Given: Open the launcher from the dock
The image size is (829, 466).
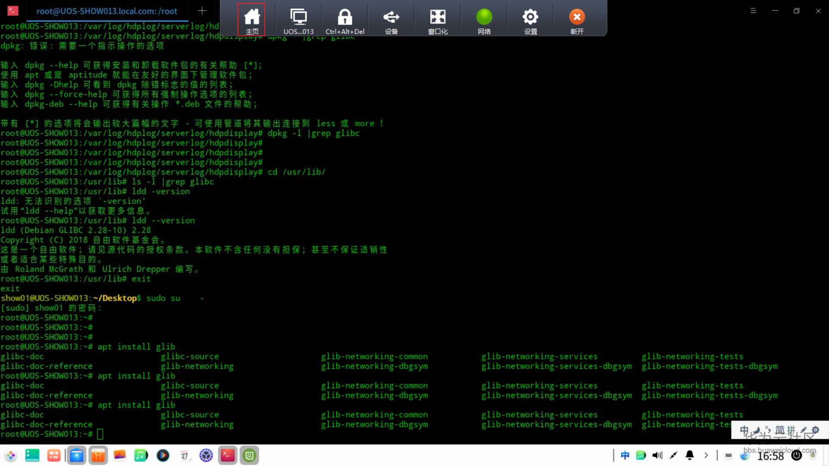Looking at the screenshot, I should [11, 455].
